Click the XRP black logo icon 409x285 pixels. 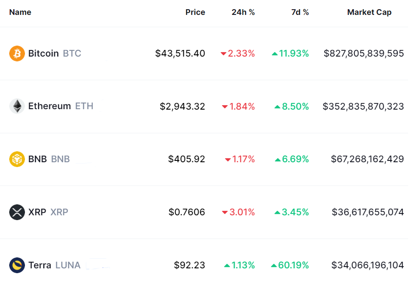(x=17, y=212)
